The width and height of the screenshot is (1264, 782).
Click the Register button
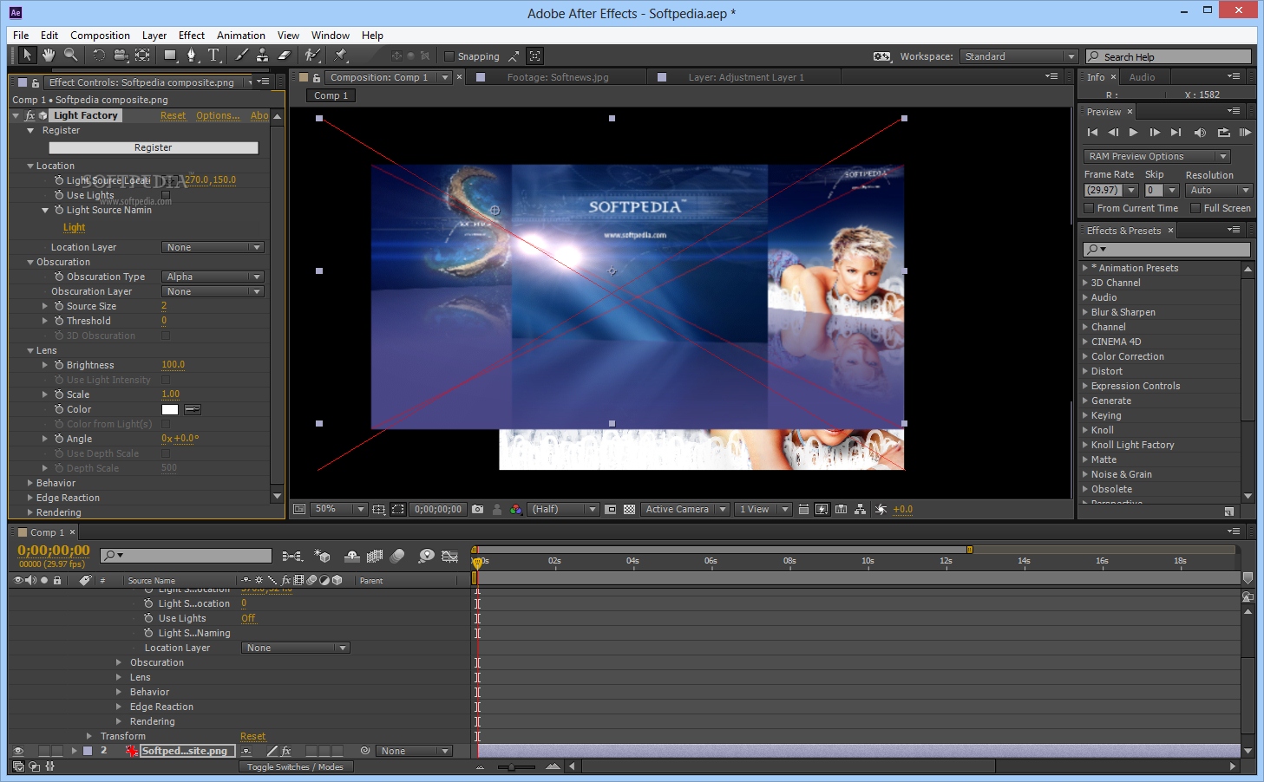coord(154,147)
